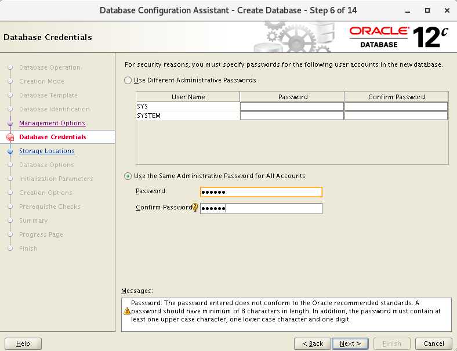This screenshot has width=457, height=351.
Task: Open the Storage Locations step
Action: tap(47, 151)
